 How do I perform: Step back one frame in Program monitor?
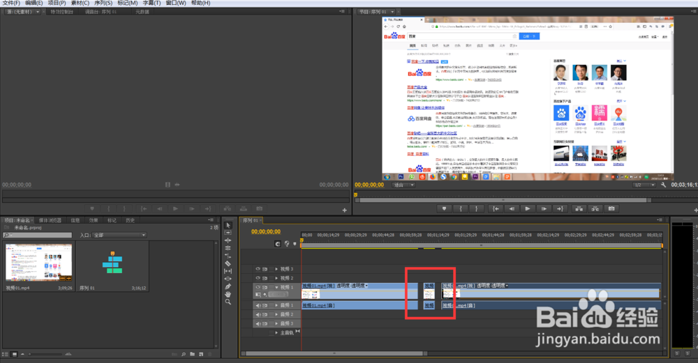pos(512,208)
